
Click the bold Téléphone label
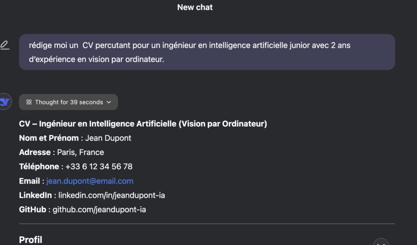39,166
